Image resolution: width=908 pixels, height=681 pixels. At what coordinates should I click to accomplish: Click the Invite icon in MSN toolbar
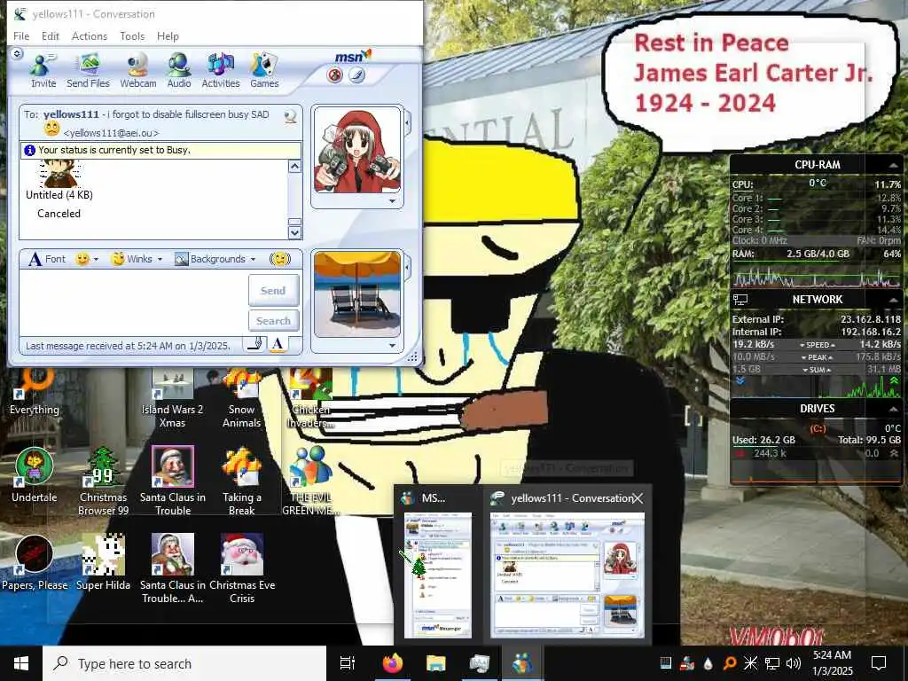click(x=43, y=70)
